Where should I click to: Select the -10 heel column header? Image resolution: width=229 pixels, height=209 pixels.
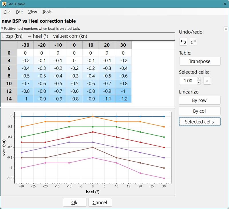point(58,45)
